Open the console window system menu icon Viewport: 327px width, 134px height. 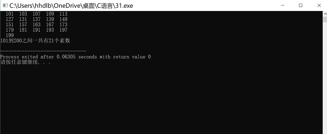coord(5,5)
